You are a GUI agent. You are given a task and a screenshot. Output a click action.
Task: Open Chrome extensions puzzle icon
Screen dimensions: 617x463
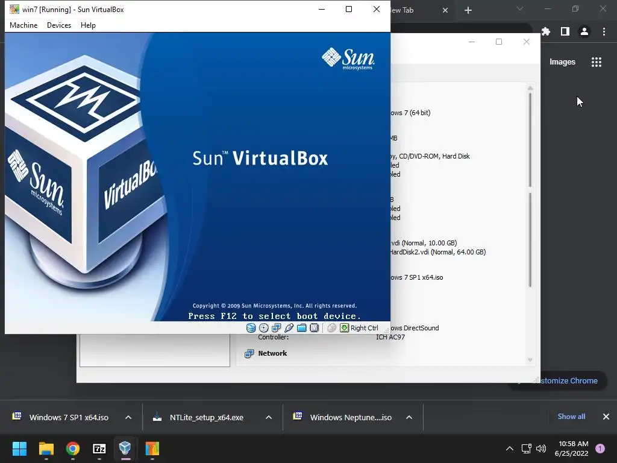pyautogui.click(x=546, y=31)
